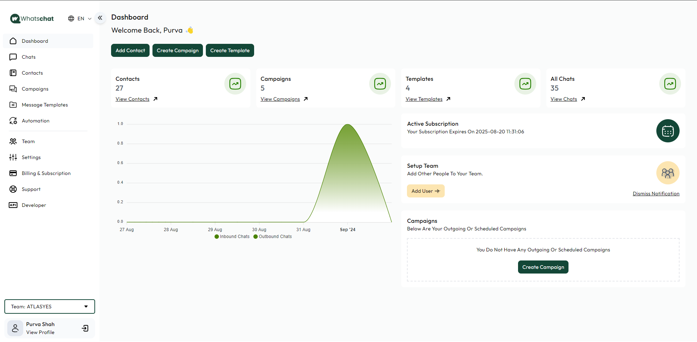Click Create Campaign in the empty campaigns box
697x342 pixels.
coord(543,267)
